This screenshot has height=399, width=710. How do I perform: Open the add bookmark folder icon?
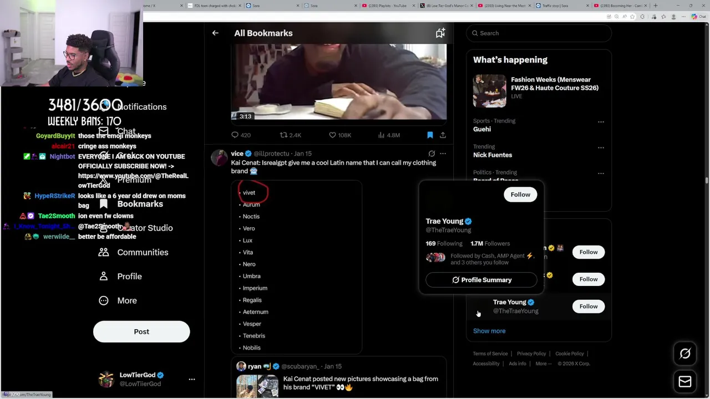(x=440, y=33)
